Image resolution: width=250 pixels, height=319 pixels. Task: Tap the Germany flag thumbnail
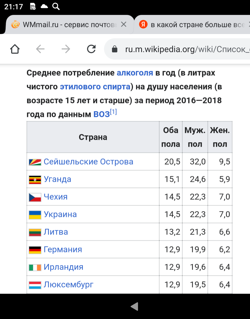(35, 250)
